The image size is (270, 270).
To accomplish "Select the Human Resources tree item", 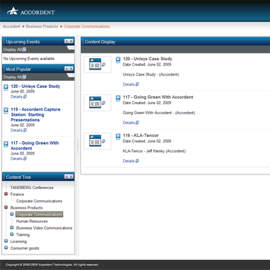I will 32,221.
